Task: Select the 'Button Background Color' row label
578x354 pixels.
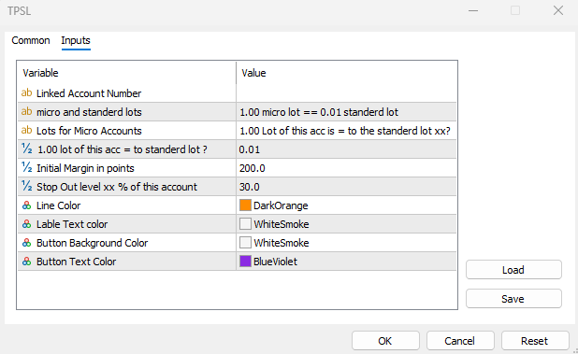Action: click(x=92, y=243)
